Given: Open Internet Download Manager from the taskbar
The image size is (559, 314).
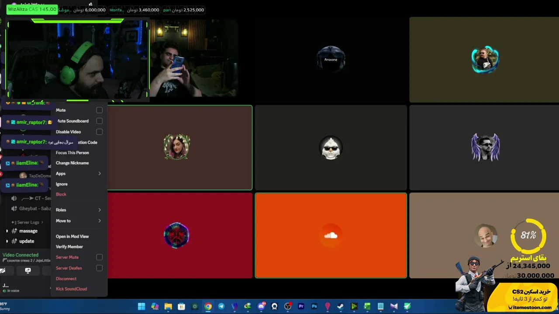Looking at the screenshot, I should 248,306.
